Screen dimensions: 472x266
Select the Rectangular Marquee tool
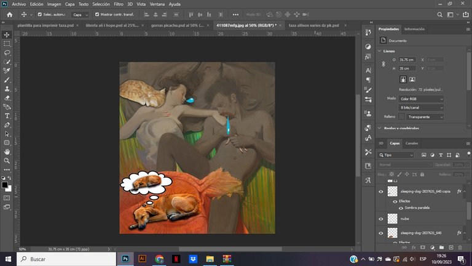point(7,44)
